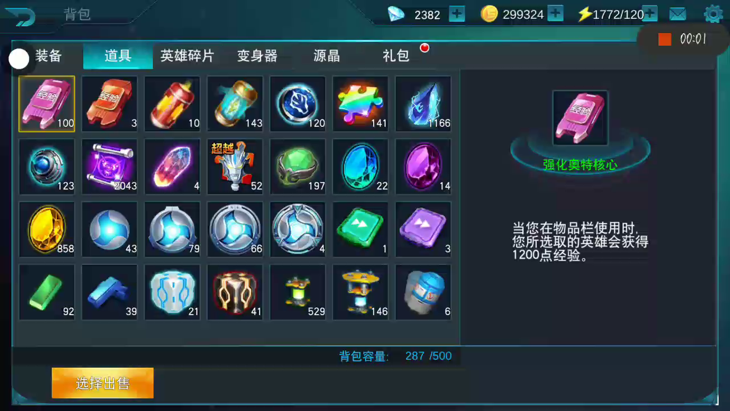This screenshot has height=411, width=730.
Task: Switch to the 英雄碎片 tab
Action: [x=187, y=56]
